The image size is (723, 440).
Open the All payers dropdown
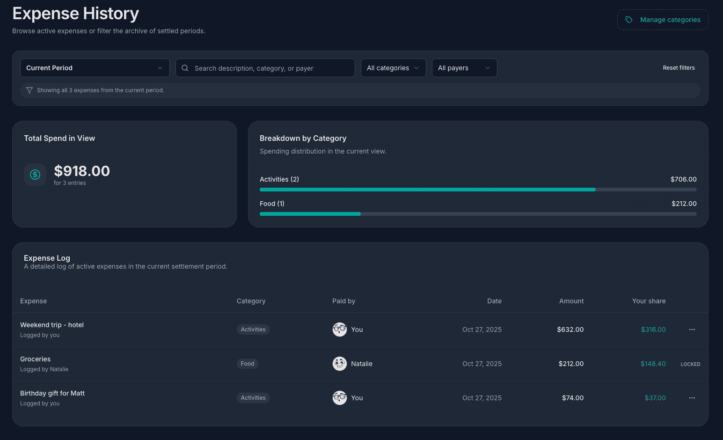tap(464, 68)
